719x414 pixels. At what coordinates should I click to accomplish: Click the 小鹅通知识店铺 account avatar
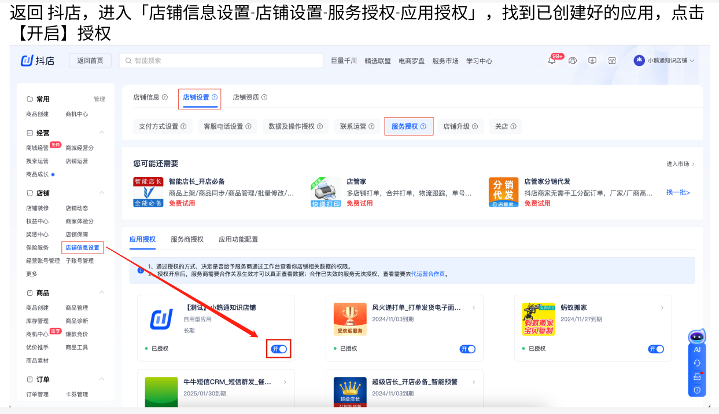pyautogui.click(x=639, y=60)
